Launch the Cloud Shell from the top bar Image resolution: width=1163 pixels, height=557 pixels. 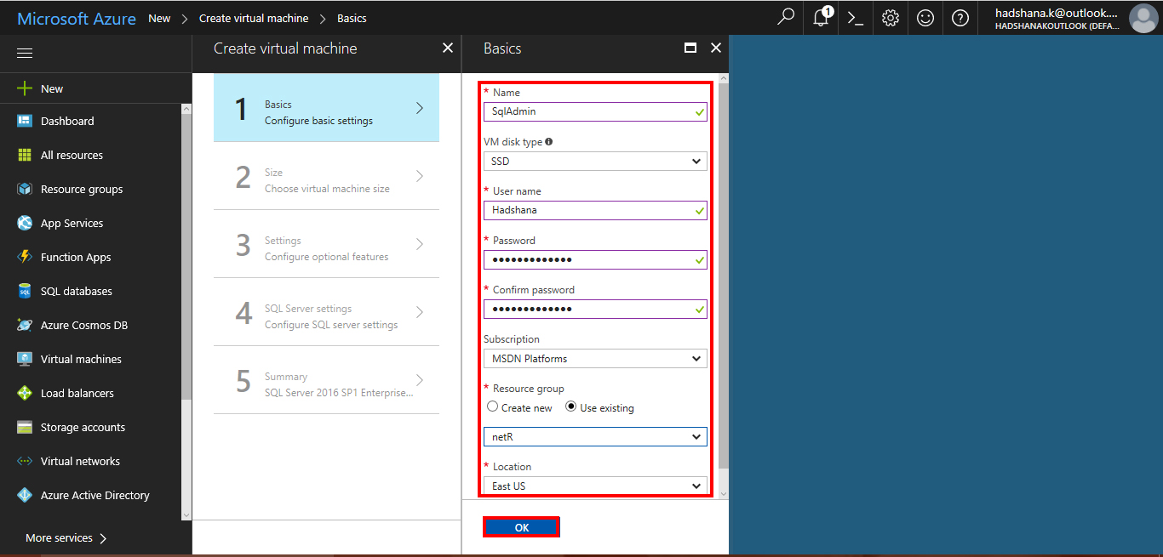[x=855, y=17]
